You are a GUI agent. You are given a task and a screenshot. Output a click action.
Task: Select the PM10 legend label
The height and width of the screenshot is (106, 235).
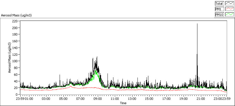(x=219, y=14)
